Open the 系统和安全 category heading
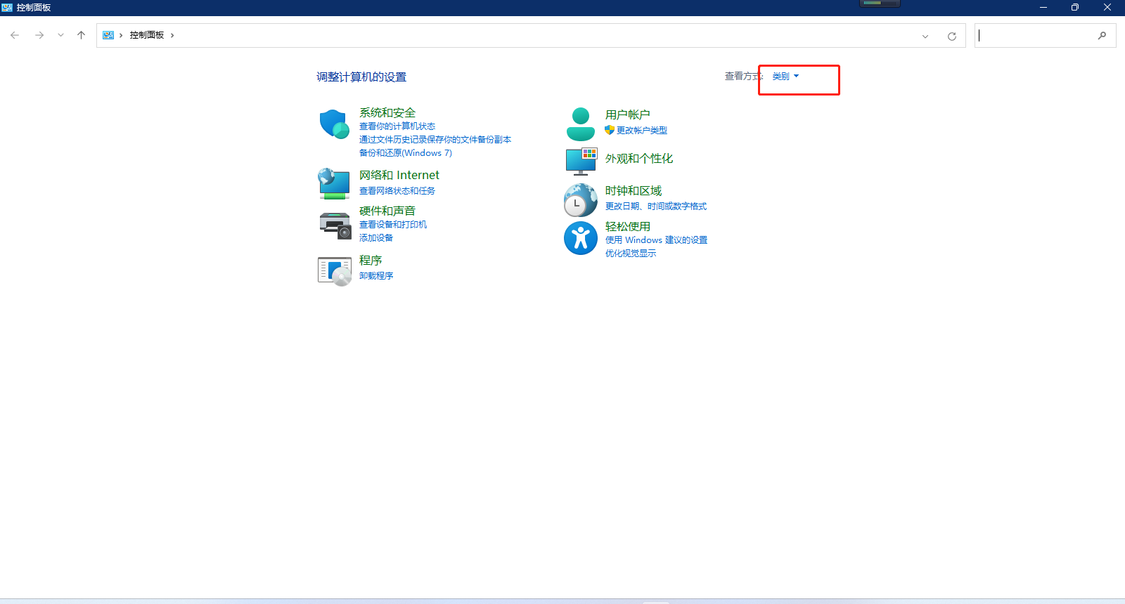The height and width of the screenshot is (604, 1125). point(387,112)
